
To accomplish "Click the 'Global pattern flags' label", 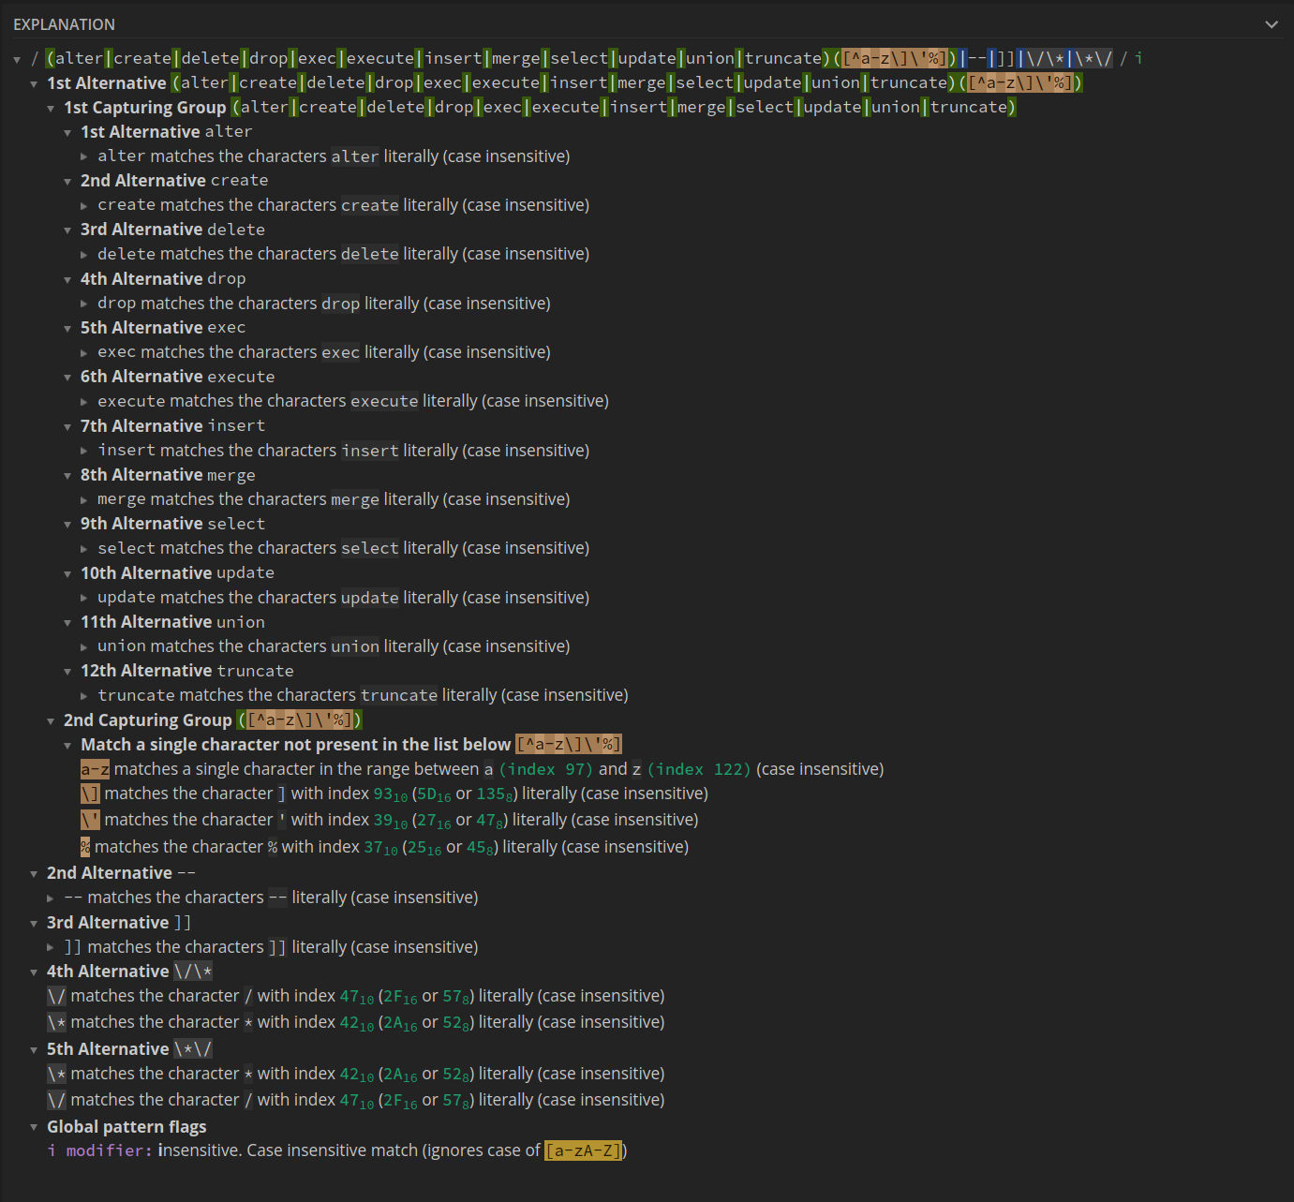I will coord(126,1127).
